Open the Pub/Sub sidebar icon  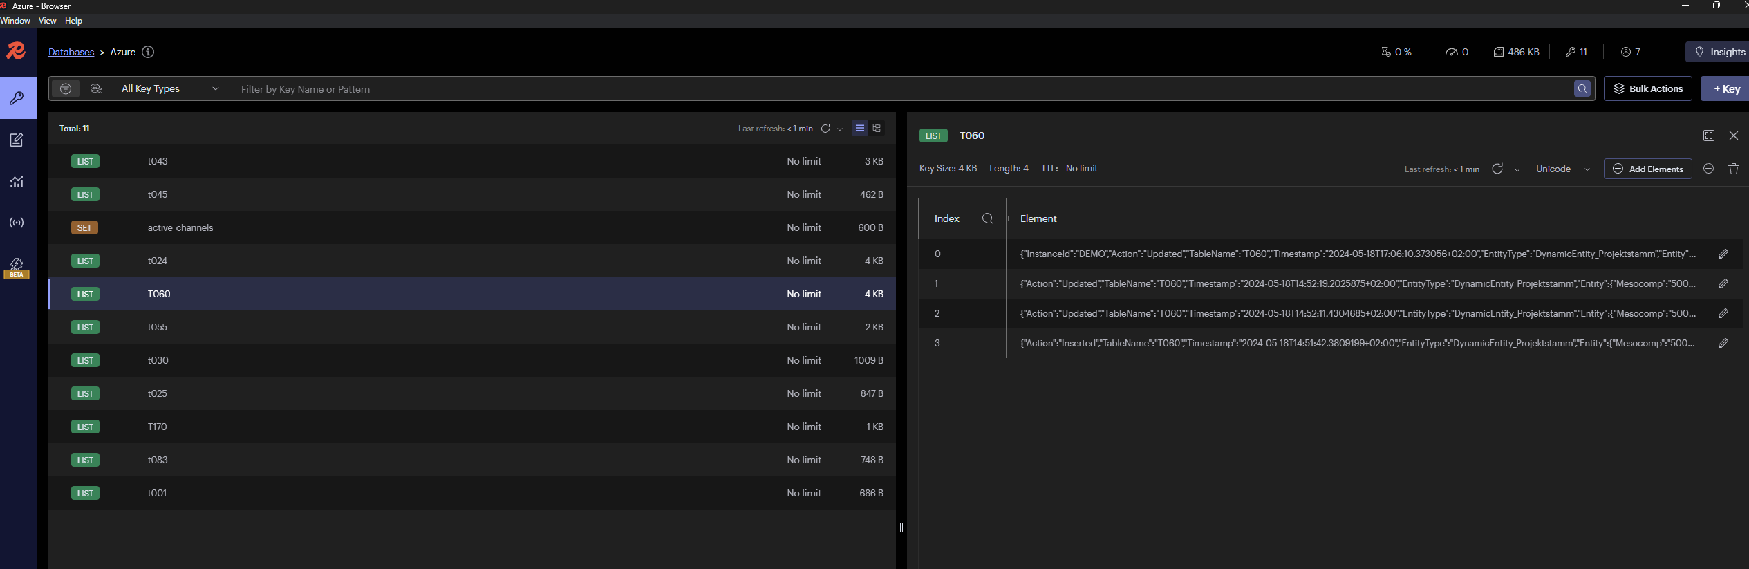17,223
